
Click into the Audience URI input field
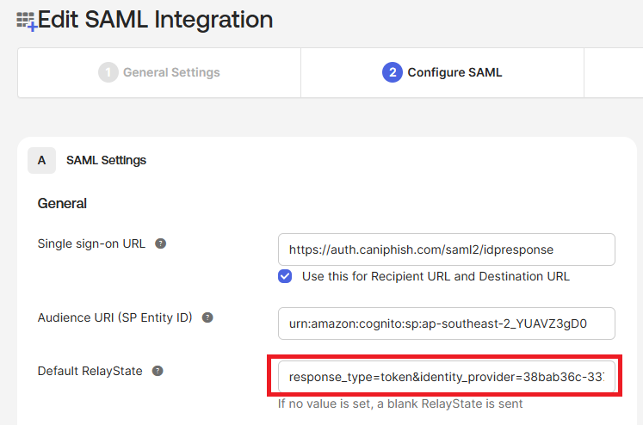tap(446, 323)
